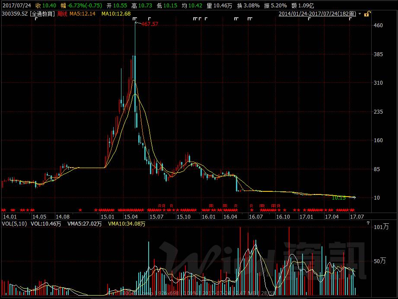Select the MA5:12.14 moving average label
398x299 pixels.
(83, 14)
